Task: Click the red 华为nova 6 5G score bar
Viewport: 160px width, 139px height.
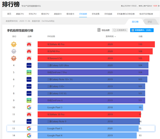Action: coord(94,58)
